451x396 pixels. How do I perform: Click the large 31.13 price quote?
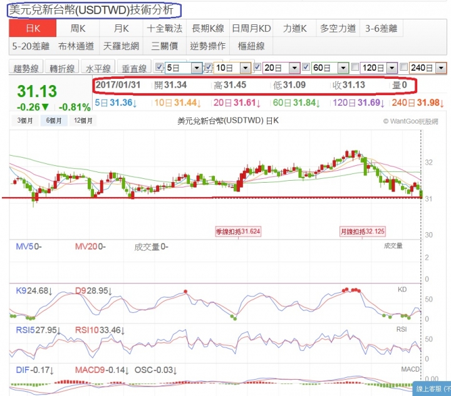pyautogui.click(x=37, y=91)
